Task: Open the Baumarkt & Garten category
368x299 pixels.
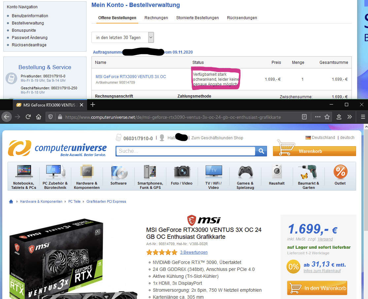Action: tap(309, 177)
